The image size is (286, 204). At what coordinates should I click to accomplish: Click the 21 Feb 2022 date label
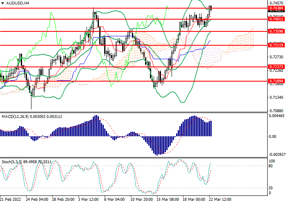click(11, 199)
